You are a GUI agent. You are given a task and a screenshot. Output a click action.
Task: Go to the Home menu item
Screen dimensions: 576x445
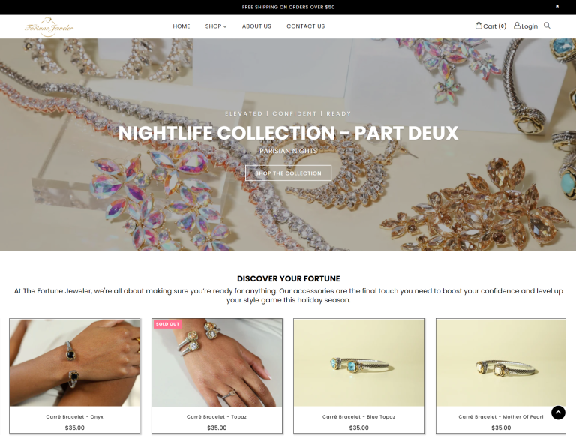pyautogui.click(x=181, y=26)
